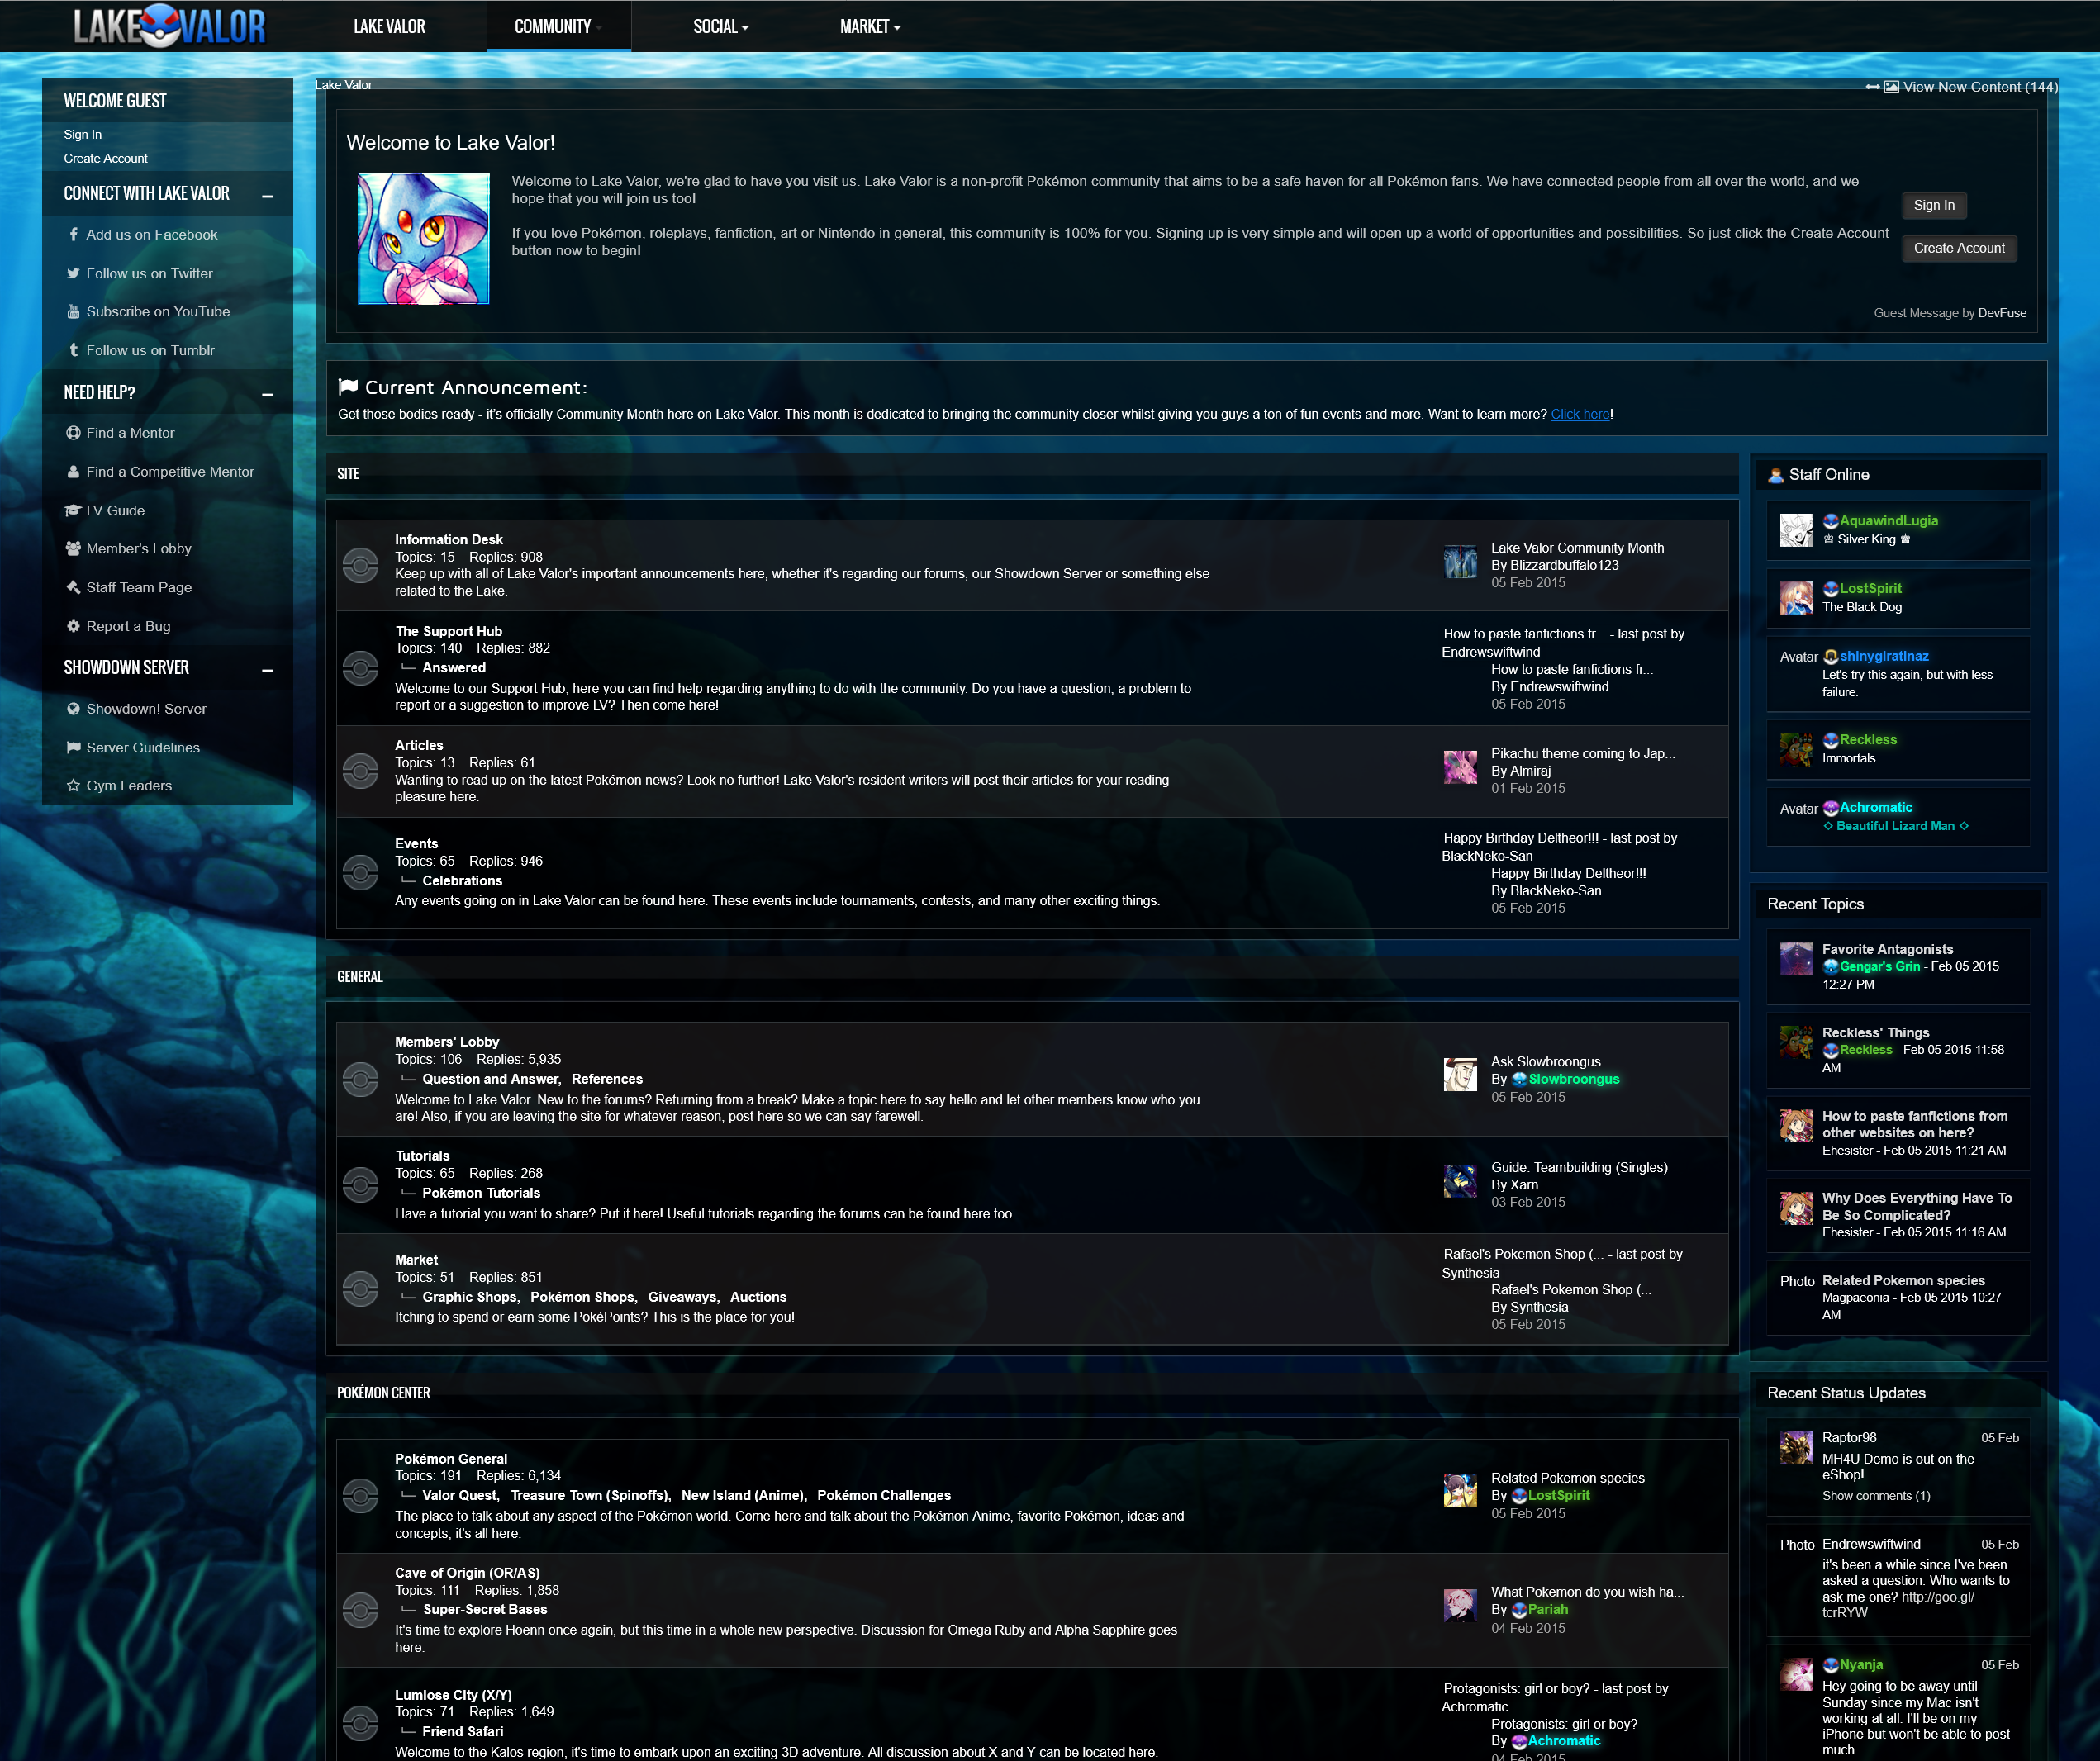Click the YouTube subscribe icon
Screen dimensions: 2100x1761
(73, 312)
